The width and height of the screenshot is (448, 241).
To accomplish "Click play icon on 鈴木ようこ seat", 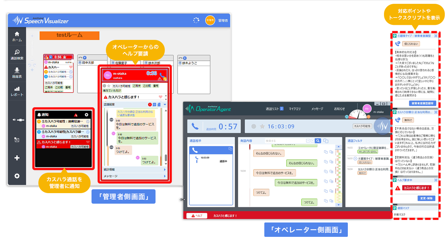I will [185, 58].
